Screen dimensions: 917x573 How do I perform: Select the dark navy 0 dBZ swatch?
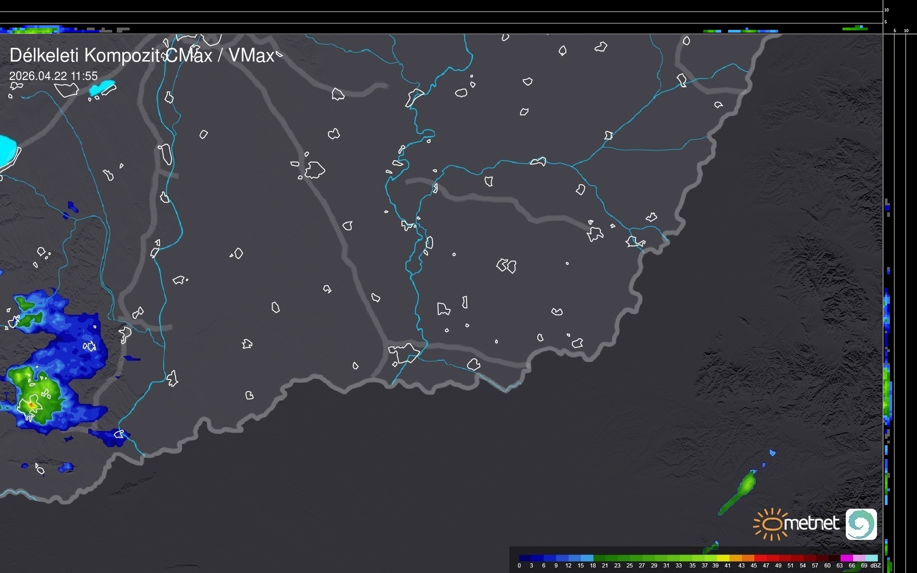525,558
